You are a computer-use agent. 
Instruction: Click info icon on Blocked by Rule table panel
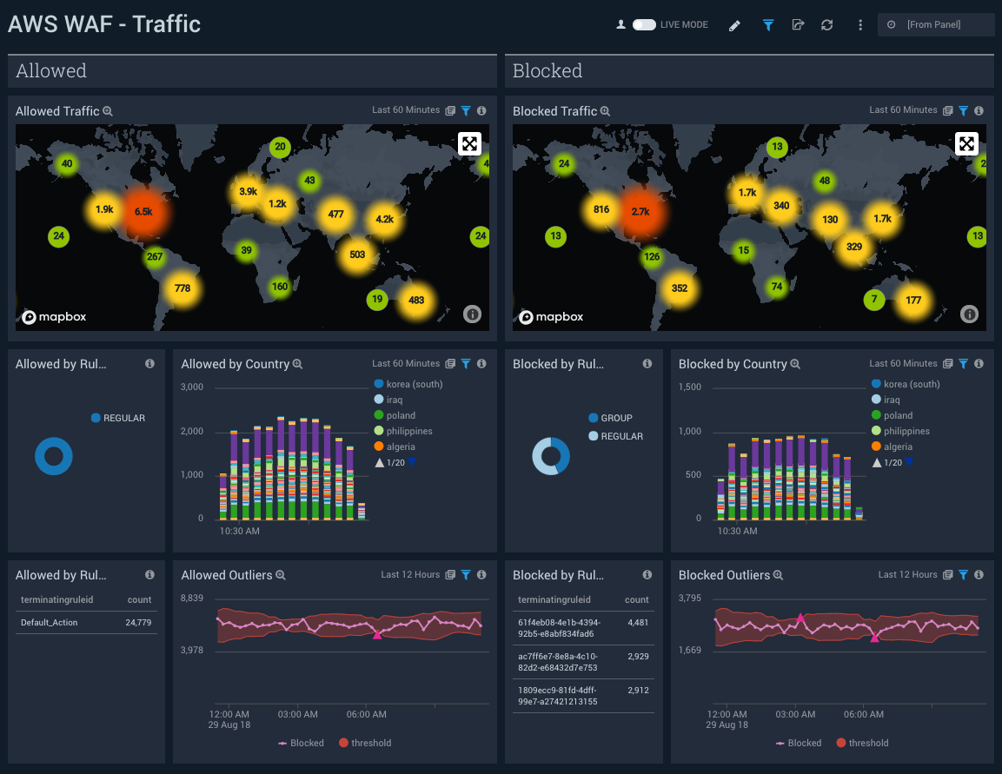pos(647,575)
